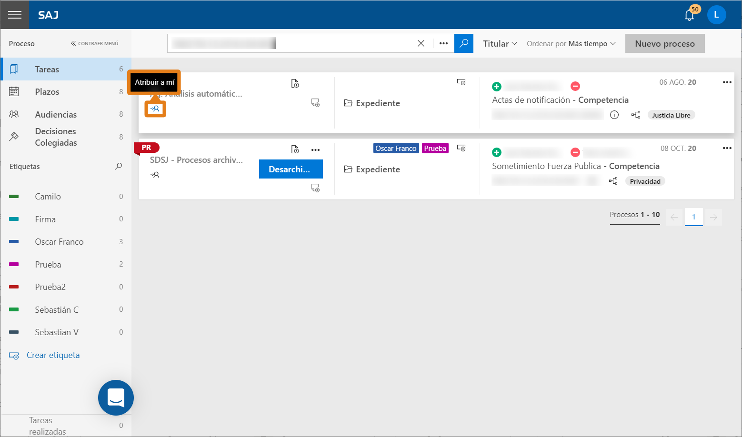Click the Desarchi... button
The image size is (742, 437).
point(291,169)
